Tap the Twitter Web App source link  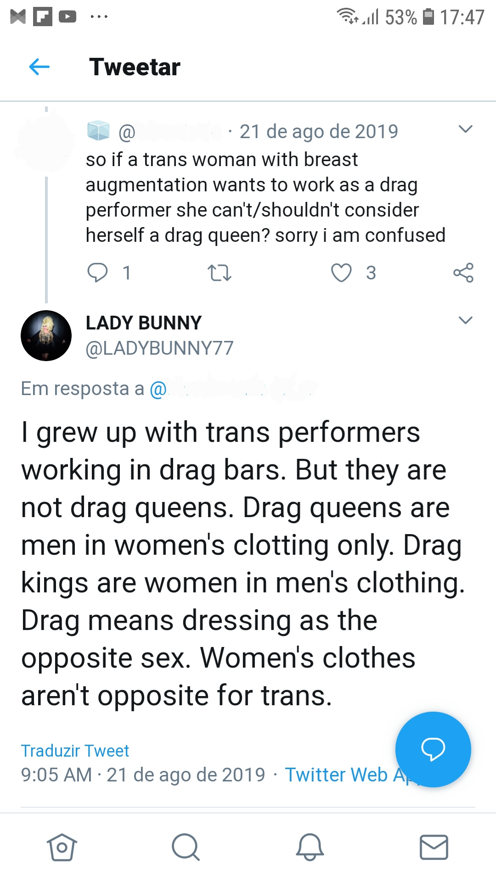[x=338, y=775]
